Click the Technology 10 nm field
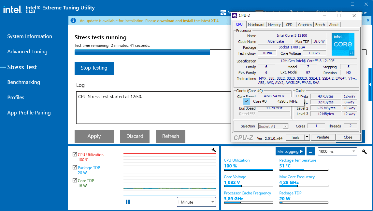 click(267, 53)
